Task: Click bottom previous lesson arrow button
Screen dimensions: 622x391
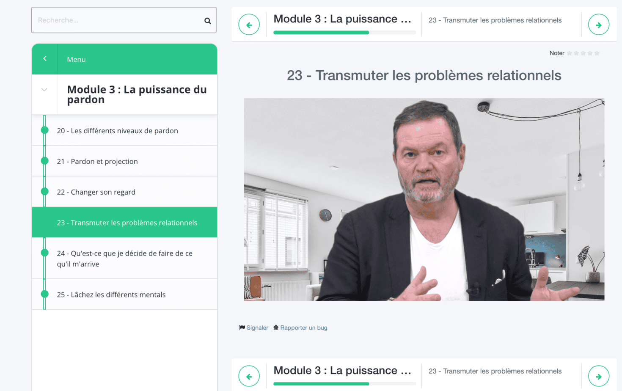Action: pyautogui.click(x=249, y=376)
